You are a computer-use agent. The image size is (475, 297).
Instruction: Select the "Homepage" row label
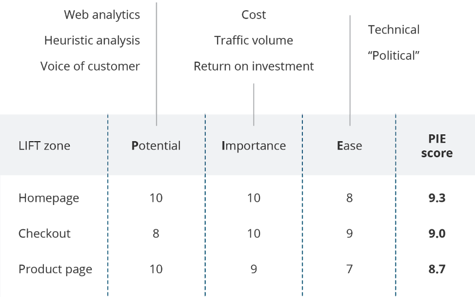coord(49,198)
